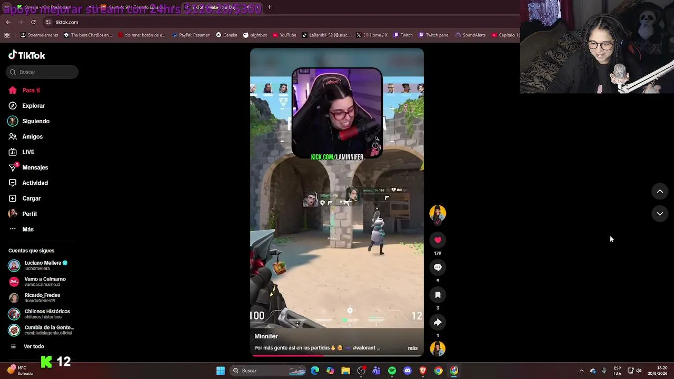Image resolution: width=674 pixels, height=379 pixels.
Task: Open the Cargar upload page
Action: 25,198
